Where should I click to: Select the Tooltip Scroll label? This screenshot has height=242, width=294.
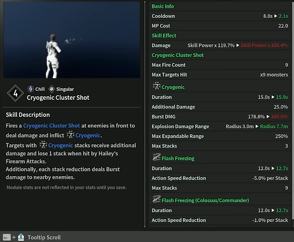pos(44,237)
